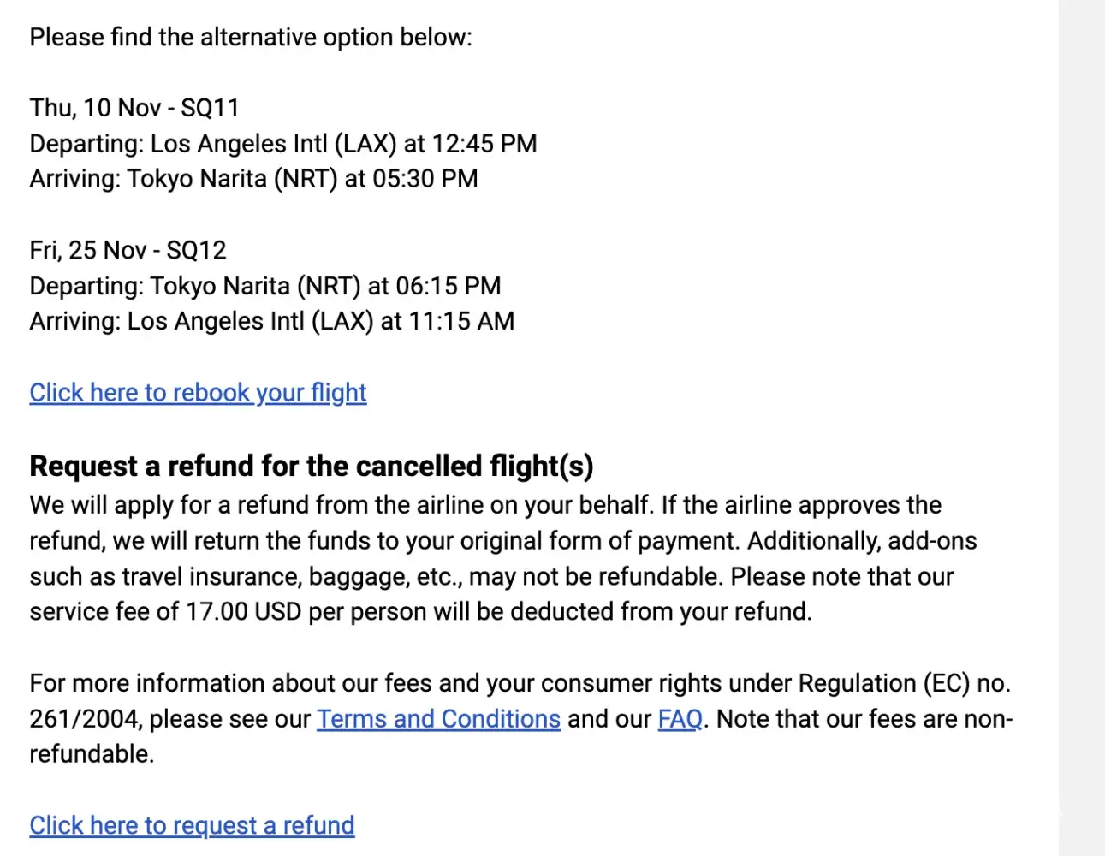The image size is (1105, 856).
Task: Click 'Please find the alternative option below' text
Action: 250,38
